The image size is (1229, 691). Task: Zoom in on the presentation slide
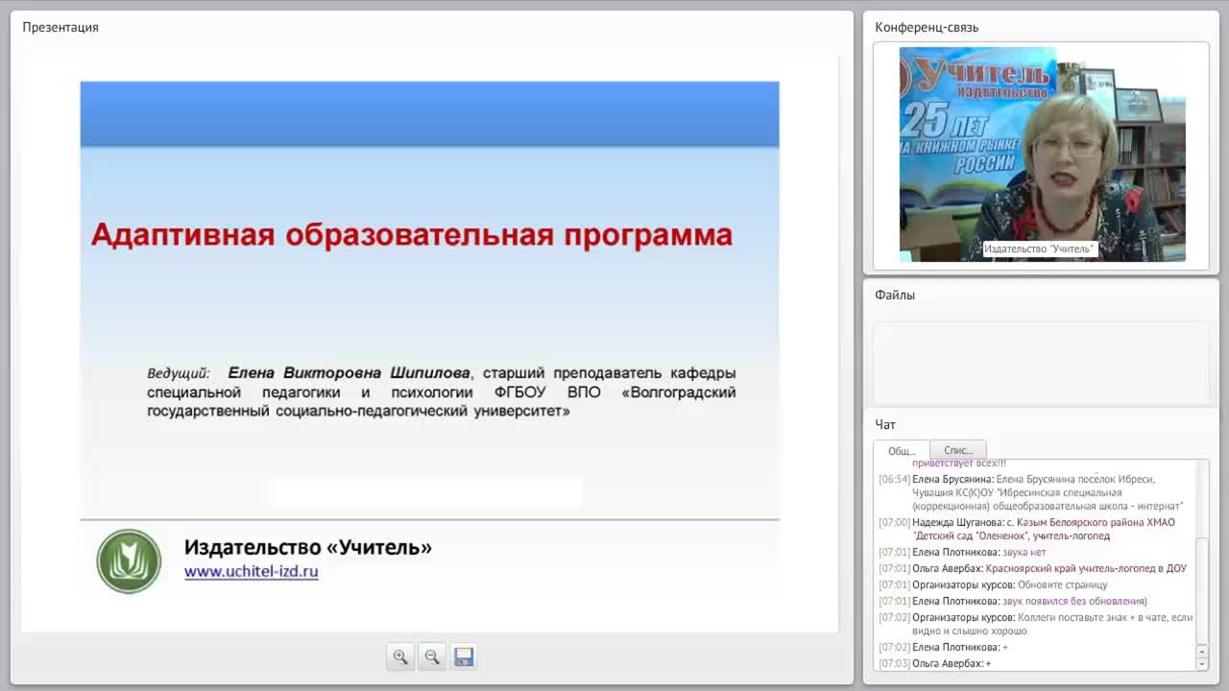coord(400,656)
